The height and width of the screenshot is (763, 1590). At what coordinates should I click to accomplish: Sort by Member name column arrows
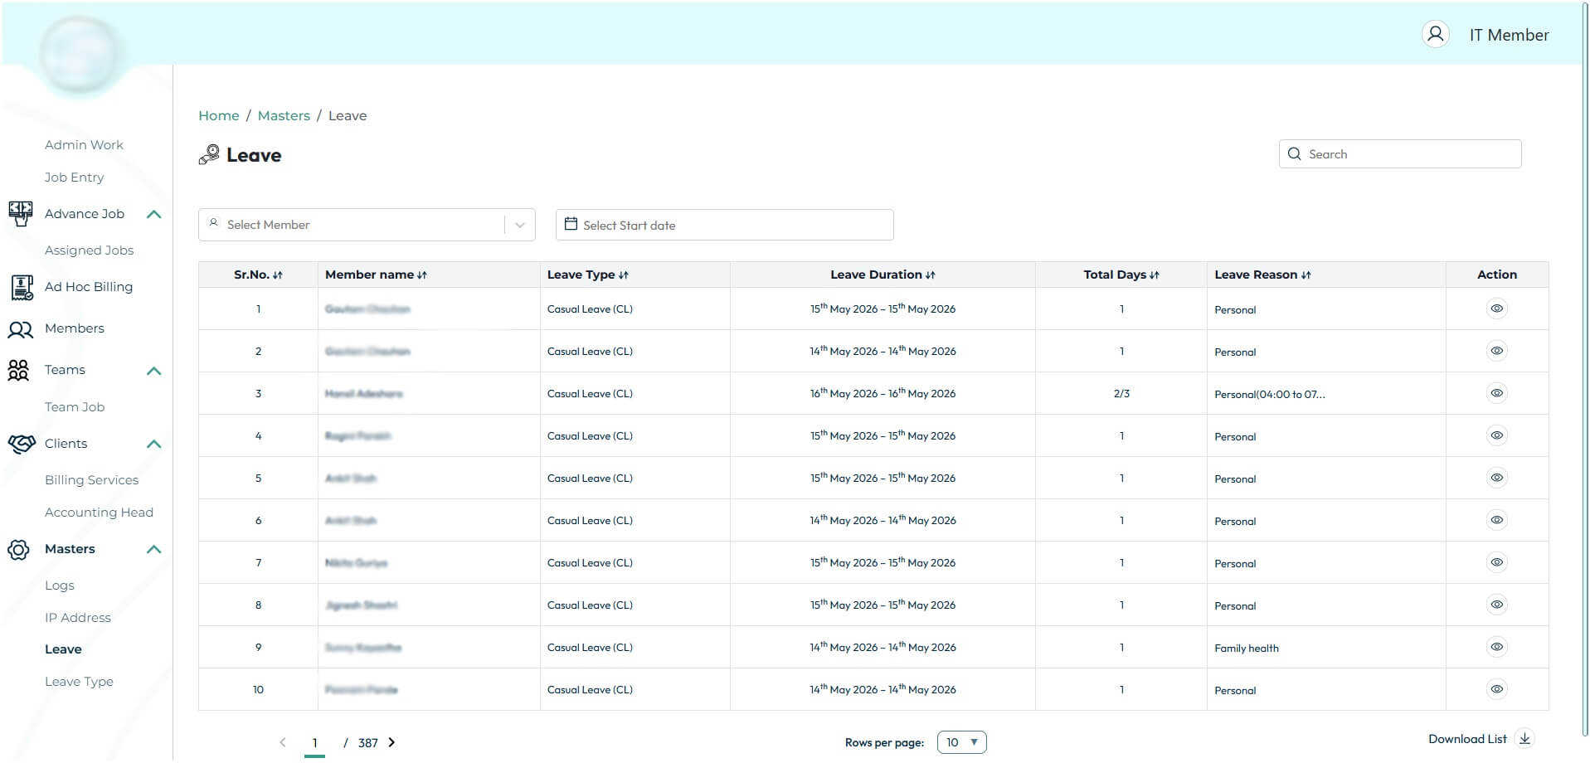422,275
